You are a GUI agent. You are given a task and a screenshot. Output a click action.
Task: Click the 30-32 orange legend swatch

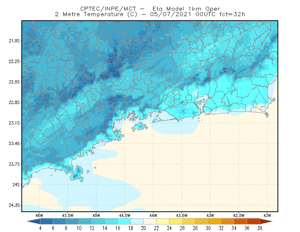point(214,221)
